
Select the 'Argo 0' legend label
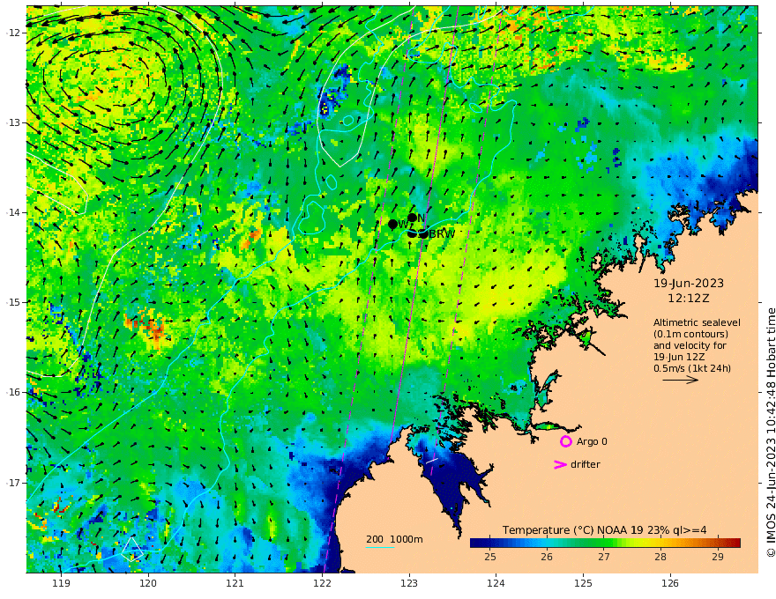coord(592,441)
